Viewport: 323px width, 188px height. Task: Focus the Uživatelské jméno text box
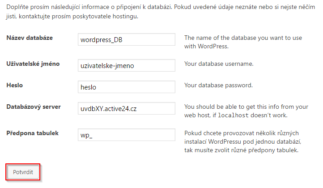coord(126,65)
